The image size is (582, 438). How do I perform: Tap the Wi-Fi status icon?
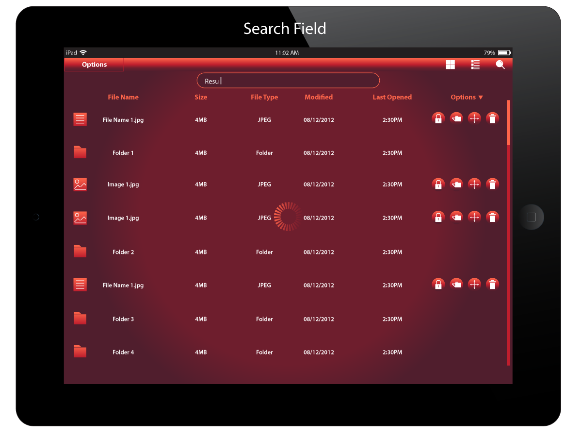click(x=83, y=52)
